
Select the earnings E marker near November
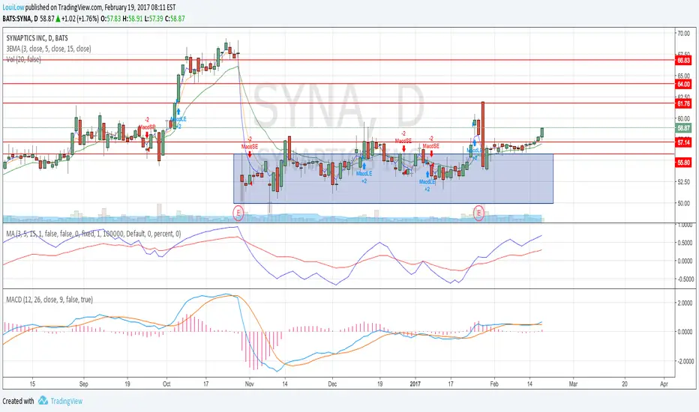[x=238, y=213]
